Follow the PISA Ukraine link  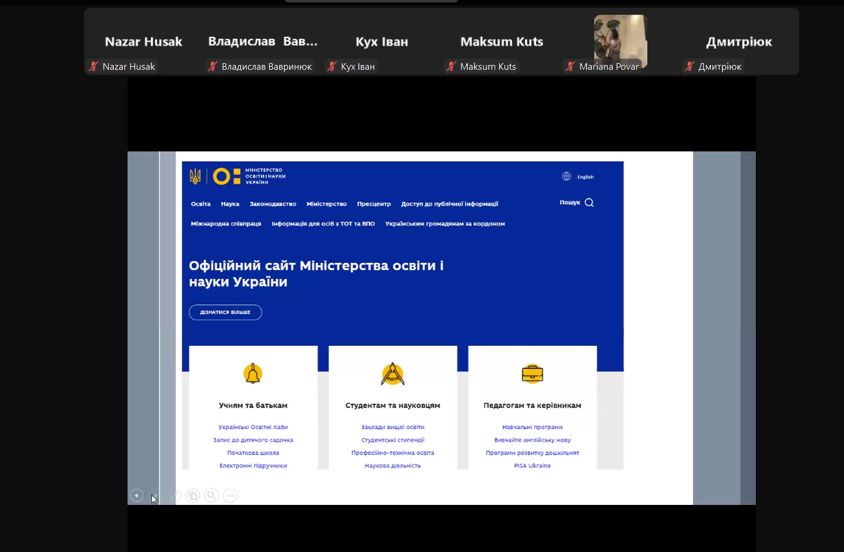(532, 466)
